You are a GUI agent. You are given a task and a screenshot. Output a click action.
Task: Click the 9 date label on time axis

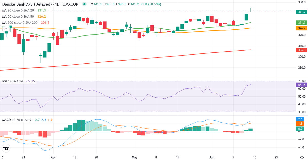233,157
